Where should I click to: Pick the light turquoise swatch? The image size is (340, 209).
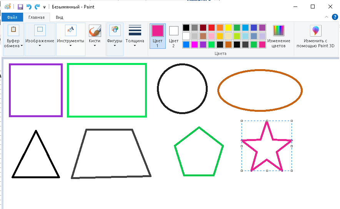(245, 36)
